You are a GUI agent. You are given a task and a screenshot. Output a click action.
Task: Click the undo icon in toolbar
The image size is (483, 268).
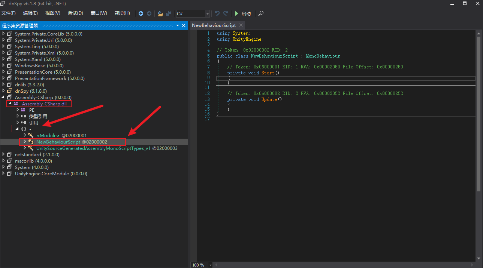217,13
